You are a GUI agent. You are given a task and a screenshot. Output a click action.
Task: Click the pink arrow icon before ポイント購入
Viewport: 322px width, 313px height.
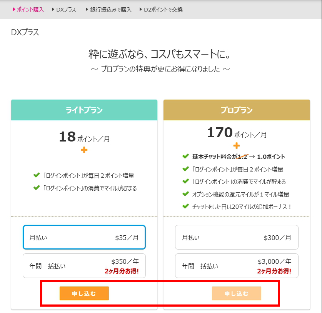click(x=13, y=9)
